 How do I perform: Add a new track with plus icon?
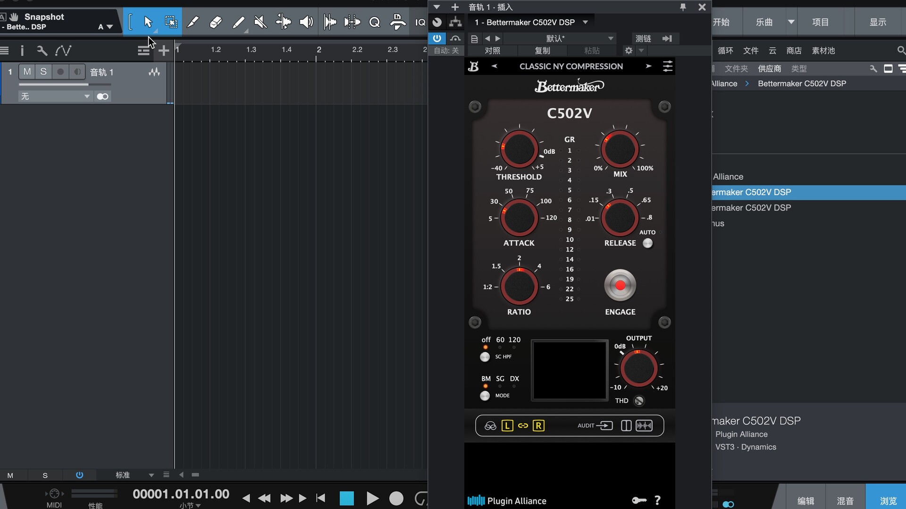[x=163, y=50]
